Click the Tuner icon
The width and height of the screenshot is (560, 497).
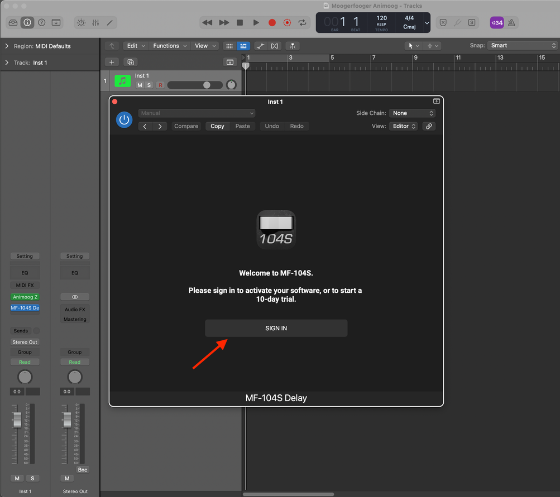457,22
